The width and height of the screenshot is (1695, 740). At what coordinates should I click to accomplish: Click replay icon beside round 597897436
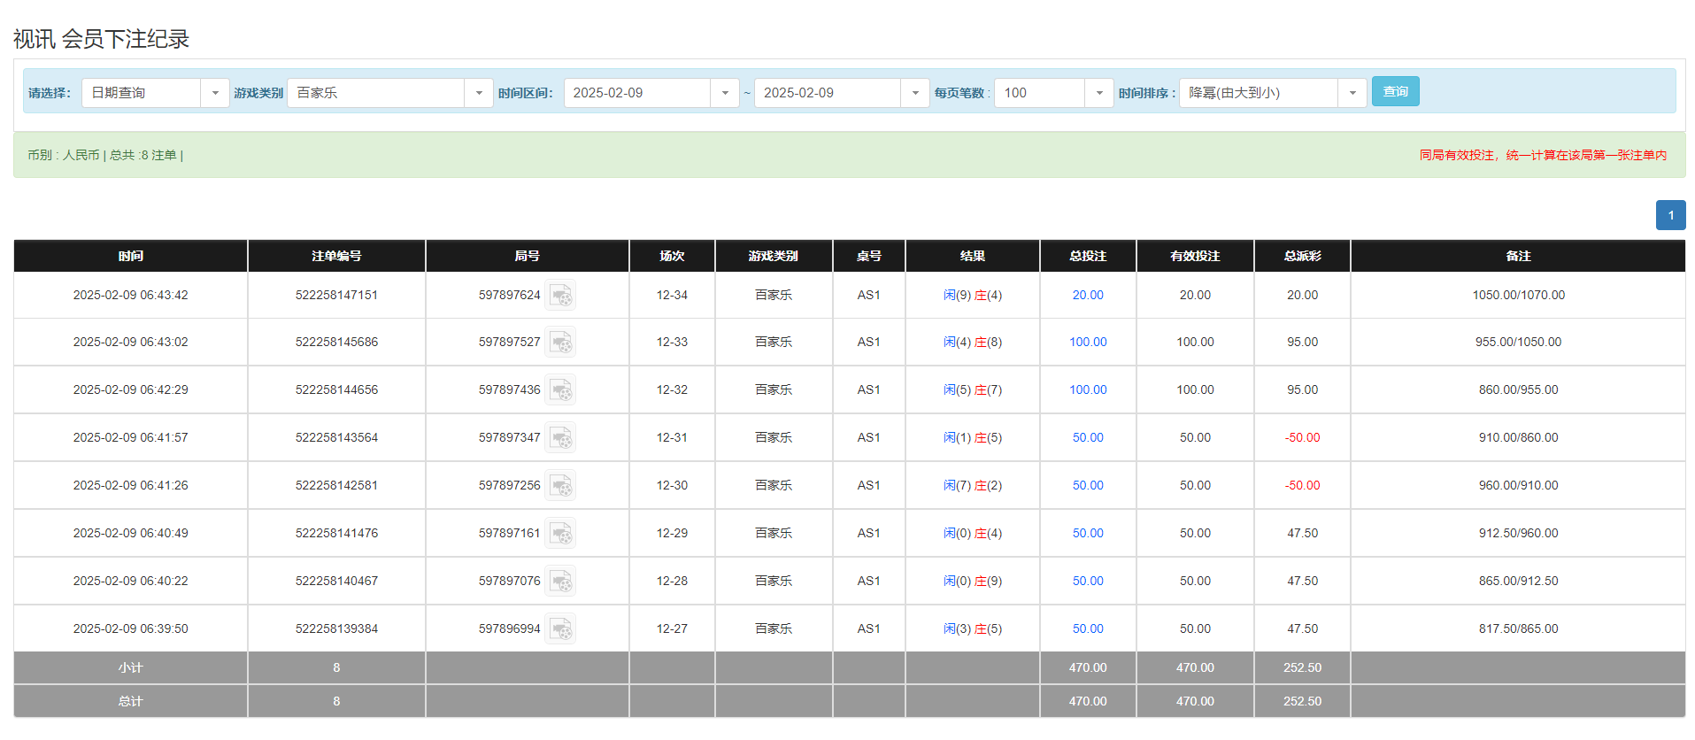tap(559, 390)
